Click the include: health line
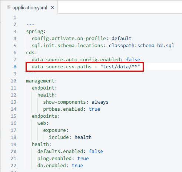 coord(70,137)
